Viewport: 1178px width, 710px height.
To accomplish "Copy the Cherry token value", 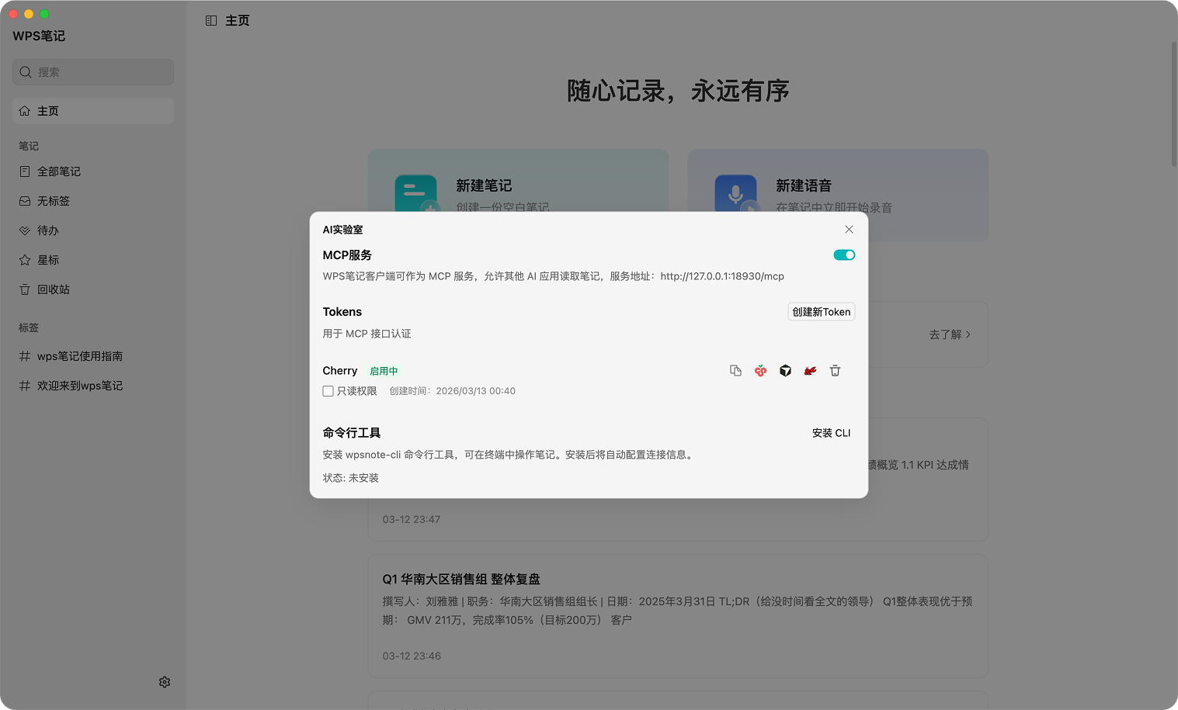I will [735, 370].
